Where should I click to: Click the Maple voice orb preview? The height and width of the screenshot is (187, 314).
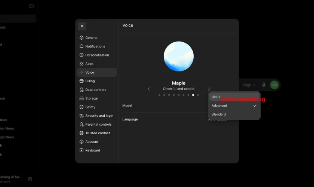(x=179, y=56)
